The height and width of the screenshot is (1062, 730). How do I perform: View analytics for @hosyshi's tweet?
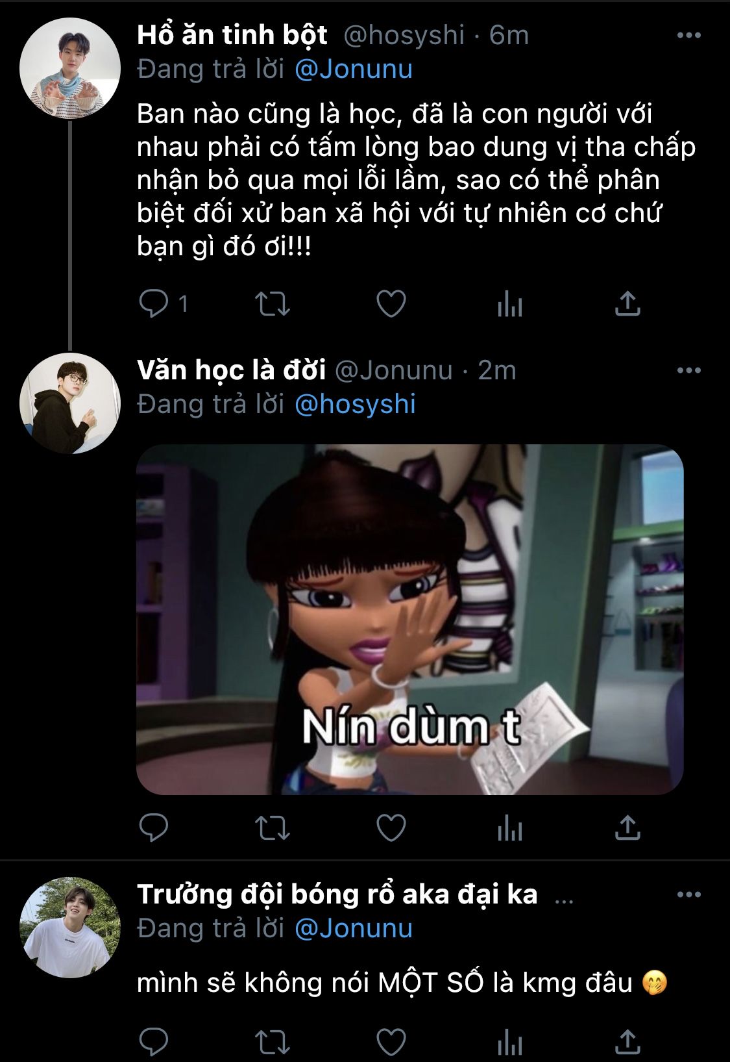point(510,303)
